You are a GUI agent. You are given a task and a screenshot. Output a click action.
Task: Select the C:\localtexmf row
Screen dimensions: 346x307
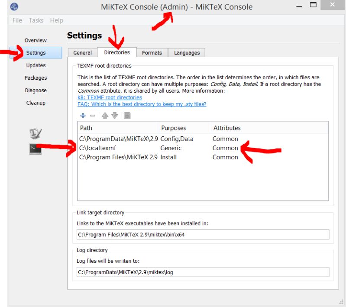point(203,148)
